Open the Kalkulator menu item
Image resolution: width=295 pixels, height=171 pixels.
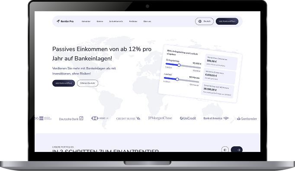tap(86, 21)
